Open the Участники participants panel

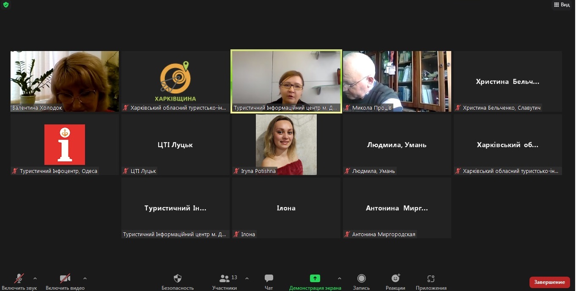[225, 281]
